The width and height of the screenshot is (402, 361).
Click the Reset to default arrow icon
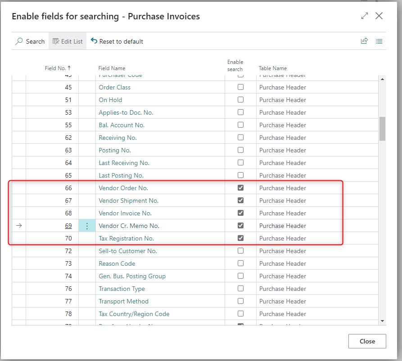coord(94,41)
